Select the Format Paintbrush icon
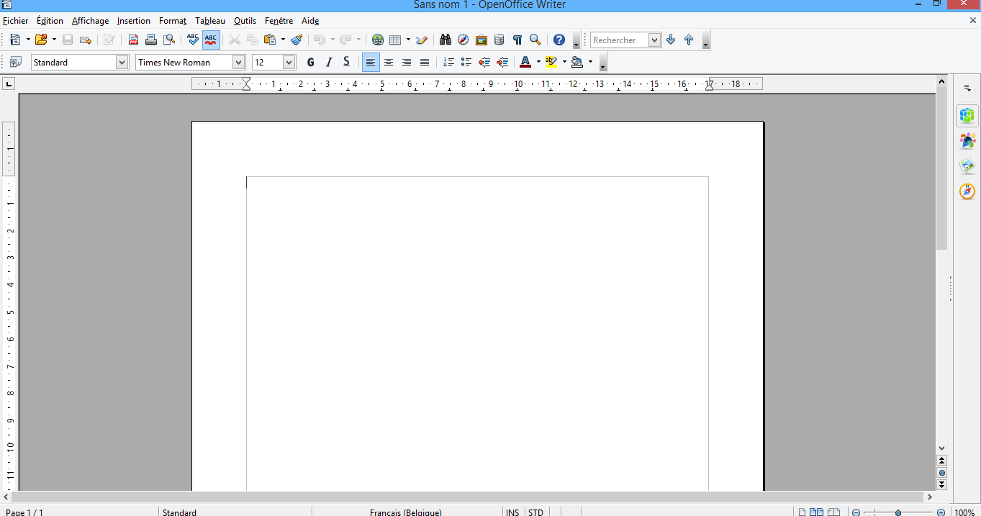The width and height of the screenshot is (981, 516). (297, 40)
